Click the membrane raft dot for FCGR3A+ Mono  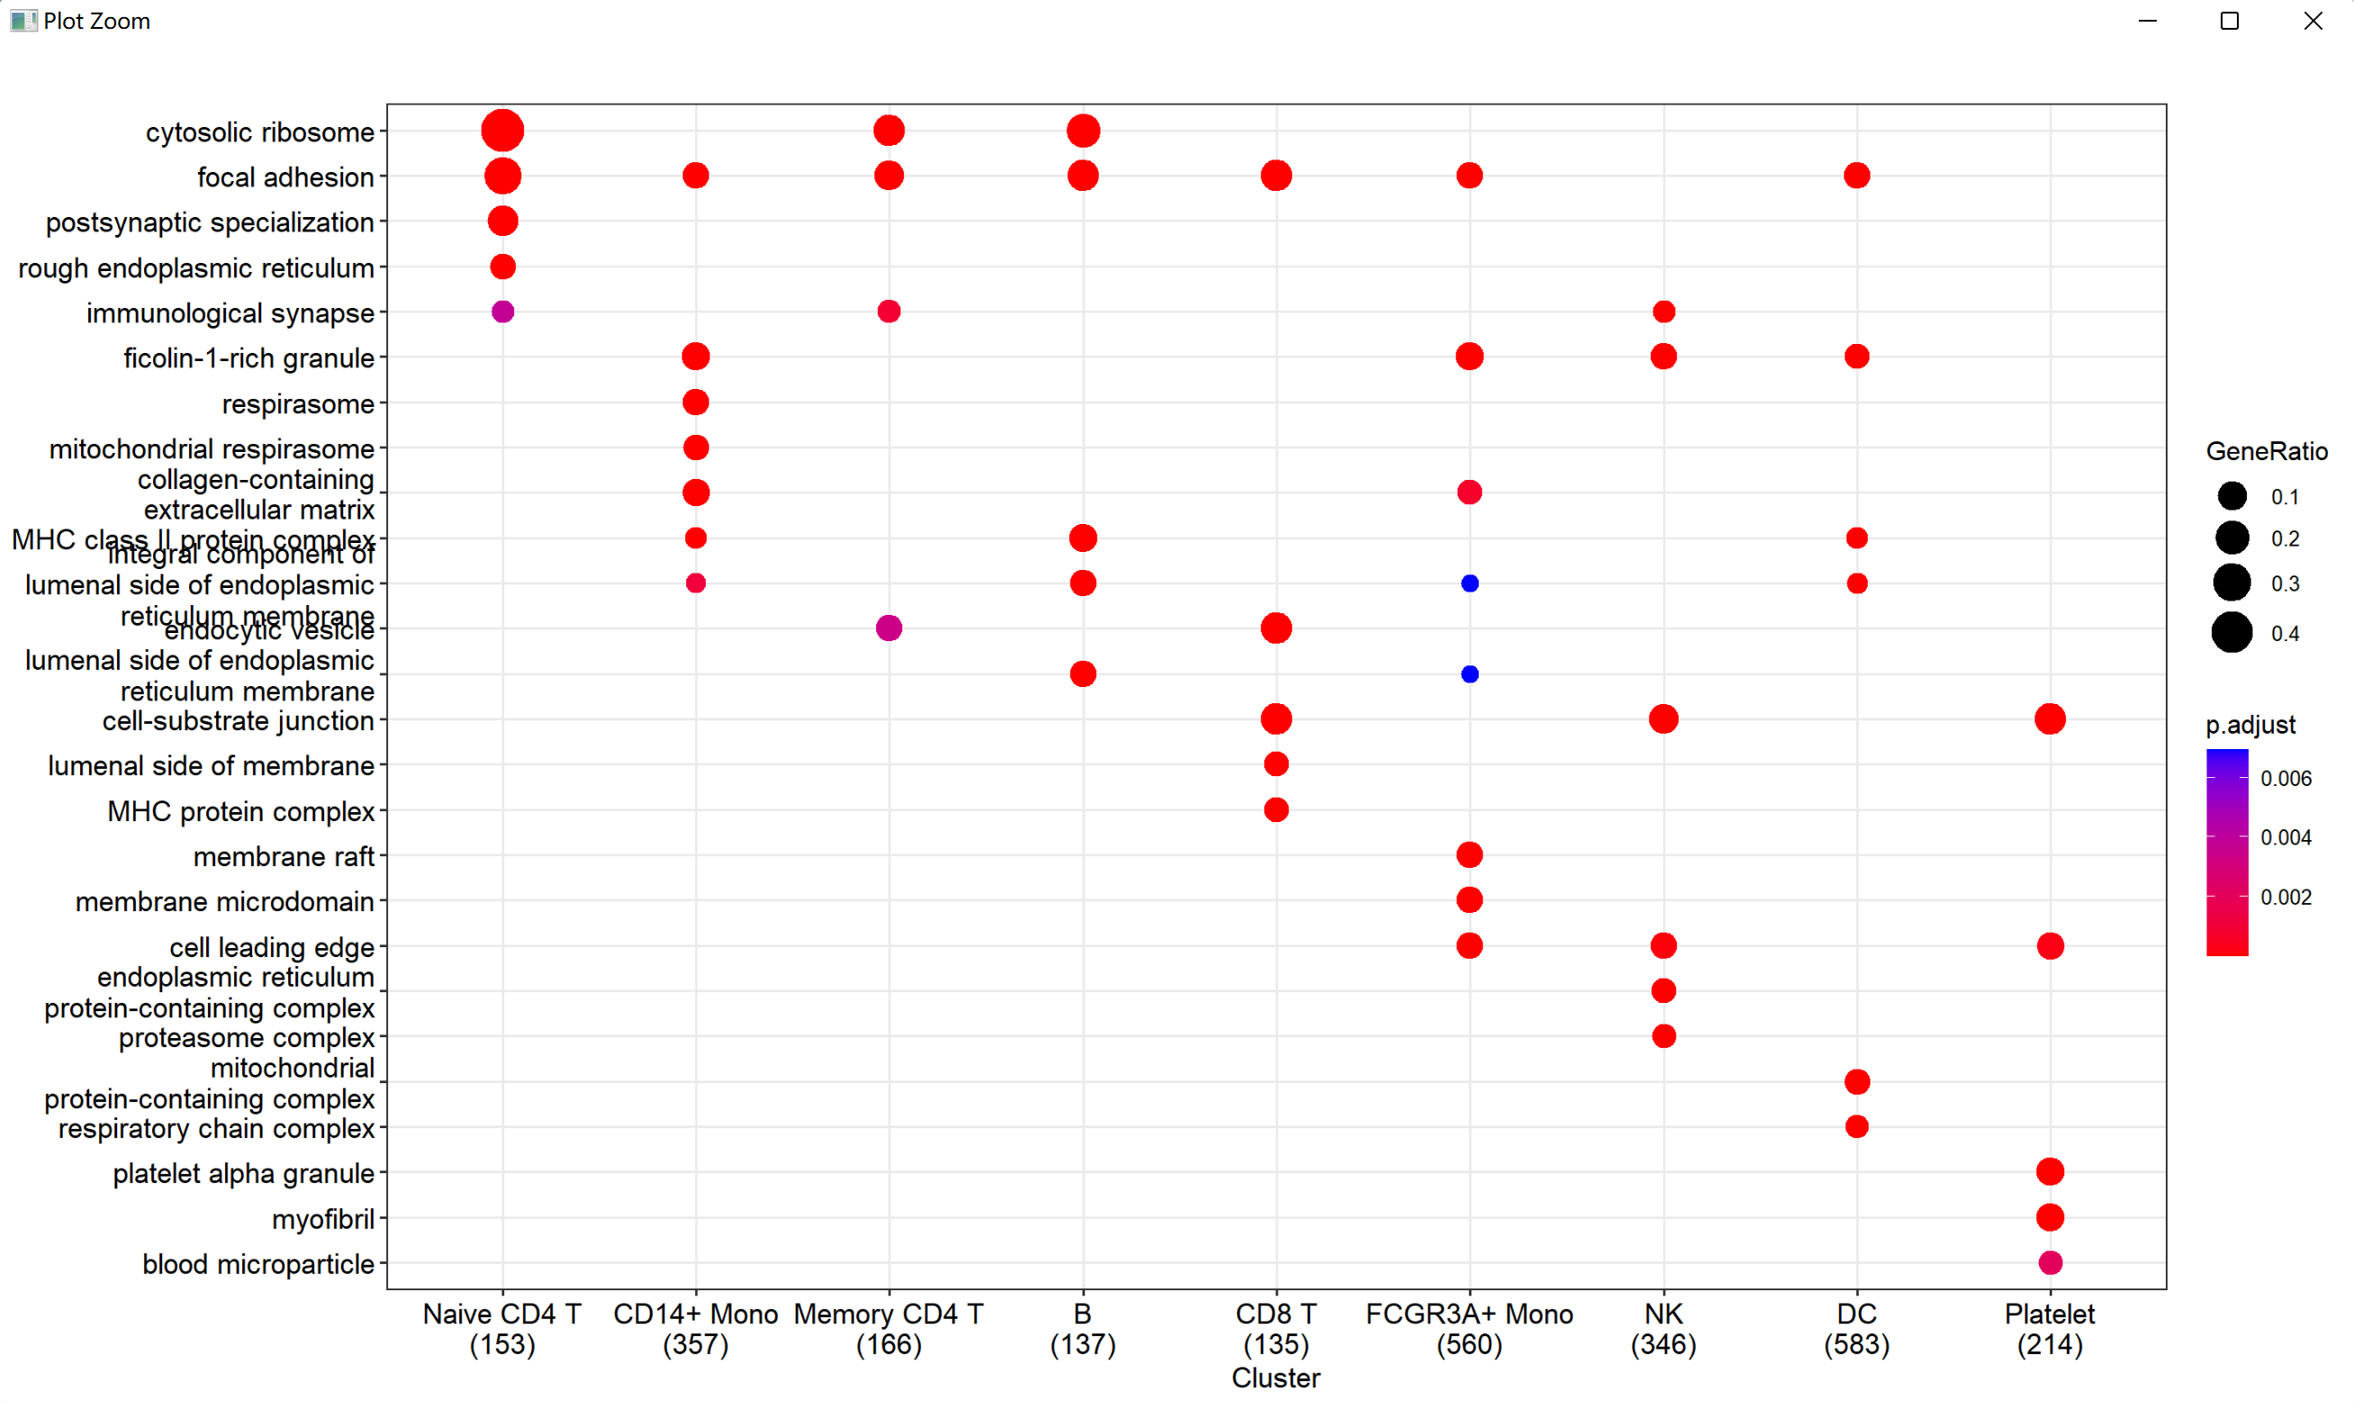1470,855
